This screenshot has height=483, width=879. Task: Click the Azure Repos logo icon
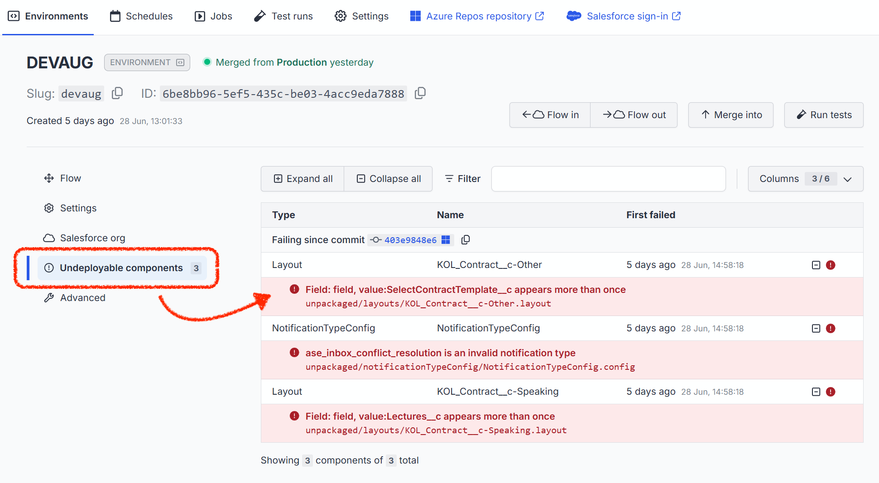(x=415, y=16)
